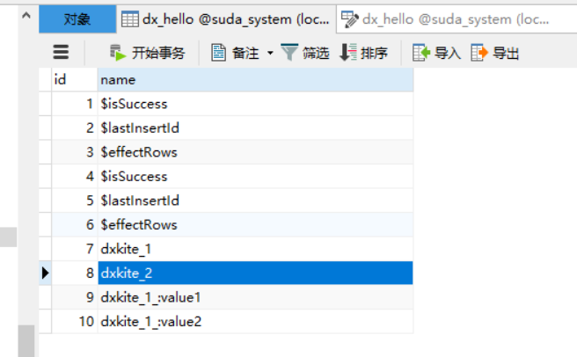
Task: Collapse panel with the up chevron
Action: (26, 15)
